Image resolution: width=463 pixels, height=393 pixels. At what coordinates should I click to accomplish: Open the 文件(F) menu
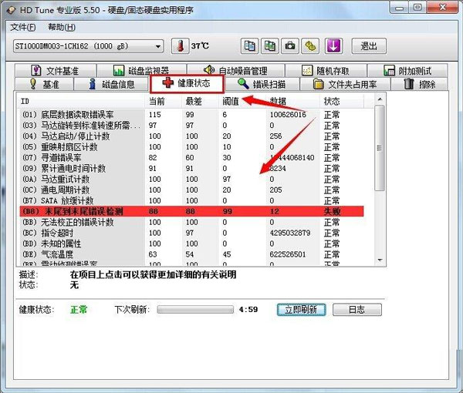[23, 28]
